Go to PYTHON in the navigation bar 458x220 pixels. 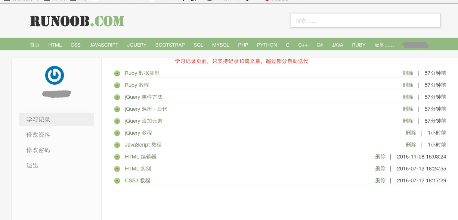[267, 45]
